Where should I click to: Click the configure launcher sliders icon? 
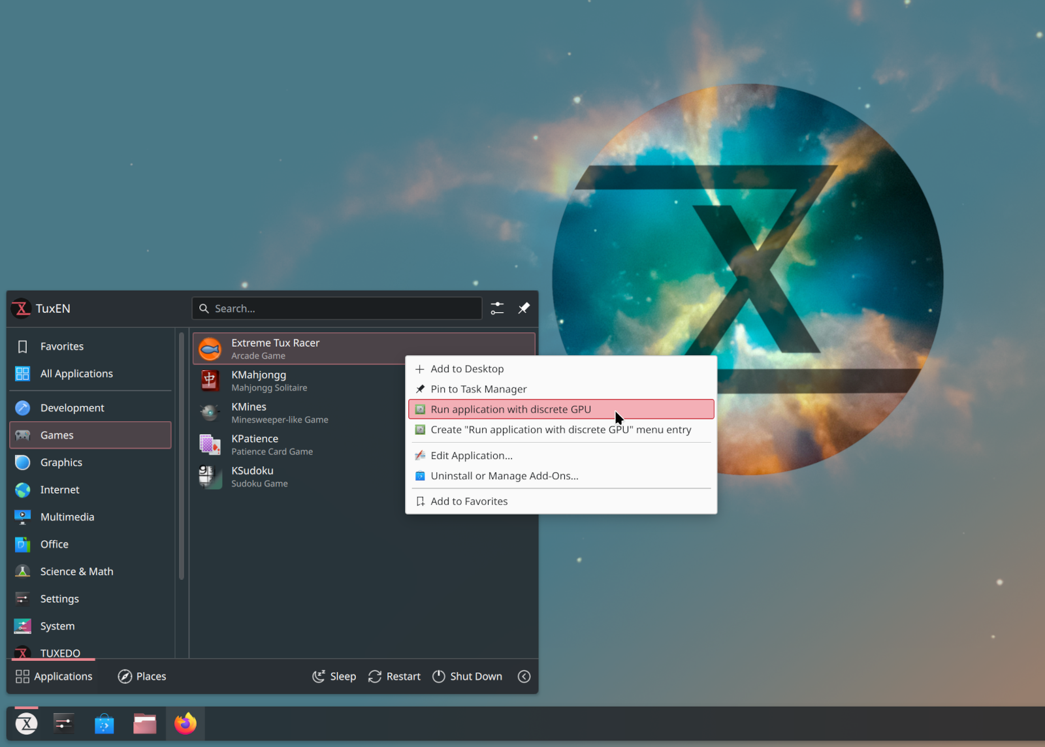tap(497, 308)
